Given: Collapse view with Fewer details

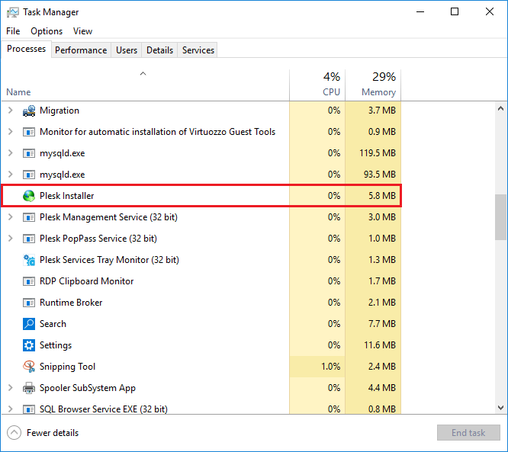Looking at the screenshot, I should pos(43,433).
